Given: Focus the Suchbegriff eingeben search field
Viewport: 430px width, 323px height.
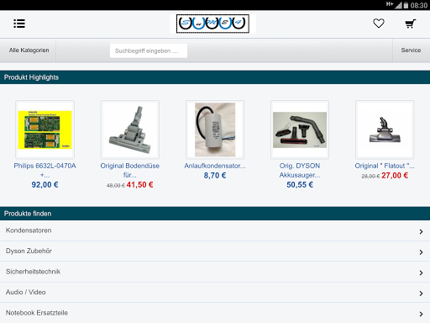Looking at the screenshot, I should pyautogui.click(x=149, y=50).
